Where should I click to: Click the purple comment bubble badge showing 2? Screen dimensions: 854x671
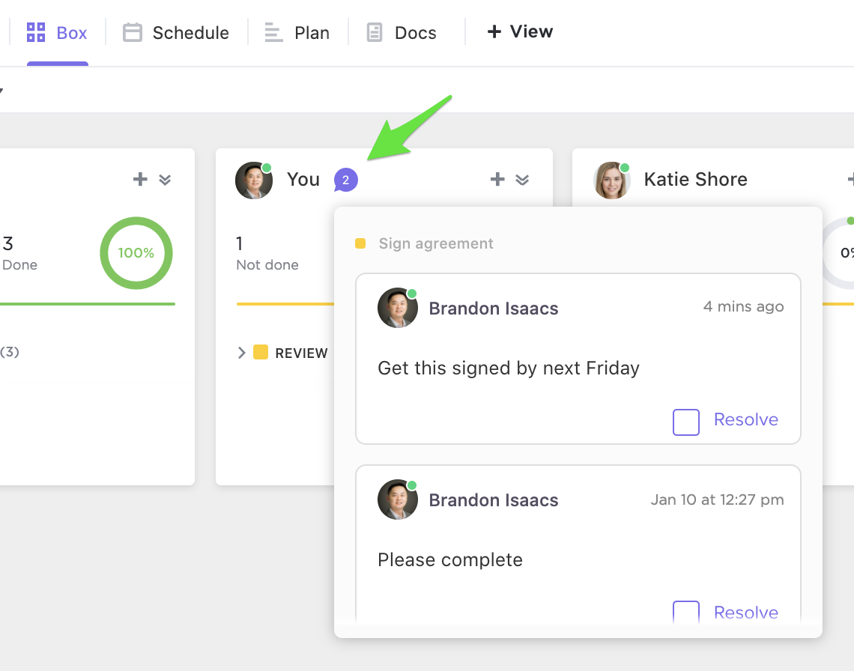click(345, 180)
